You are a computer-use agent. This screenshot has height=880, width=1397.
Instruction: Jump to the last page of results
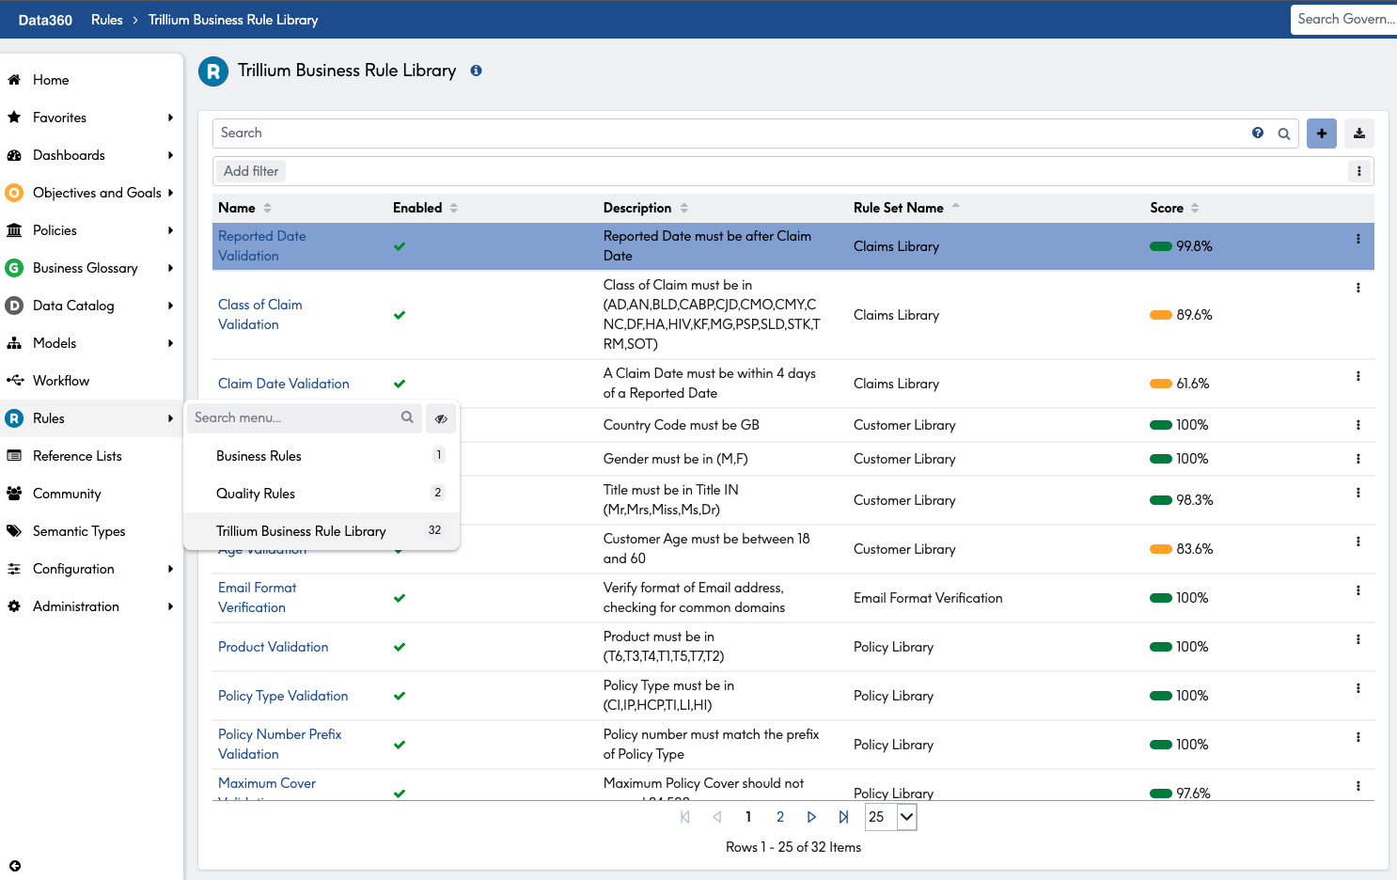click(843, 817)
